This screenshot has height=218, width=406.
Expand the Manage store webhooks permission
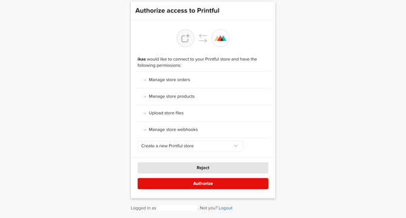coord(203,130)
